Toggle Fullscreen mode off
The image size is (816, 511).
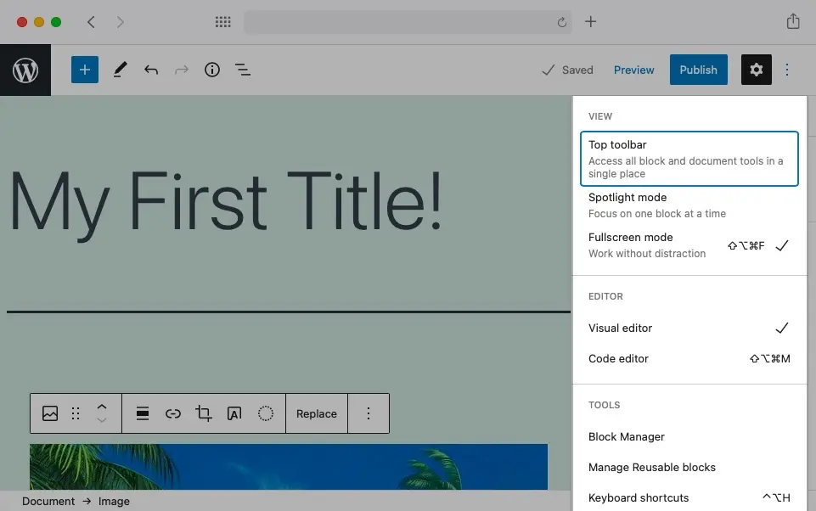click(x=689, y=245)
